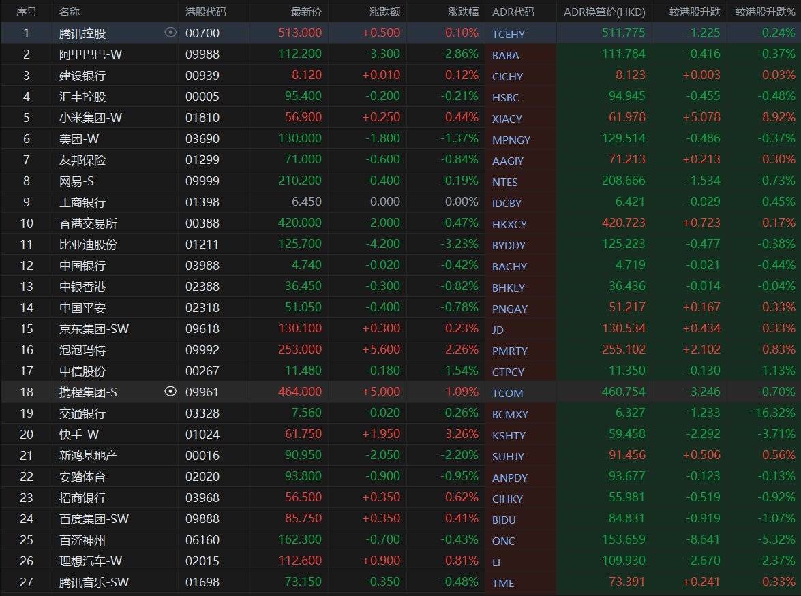Click the PMRTY ADR code
The image size is (801, 596).
coord(509,351)
